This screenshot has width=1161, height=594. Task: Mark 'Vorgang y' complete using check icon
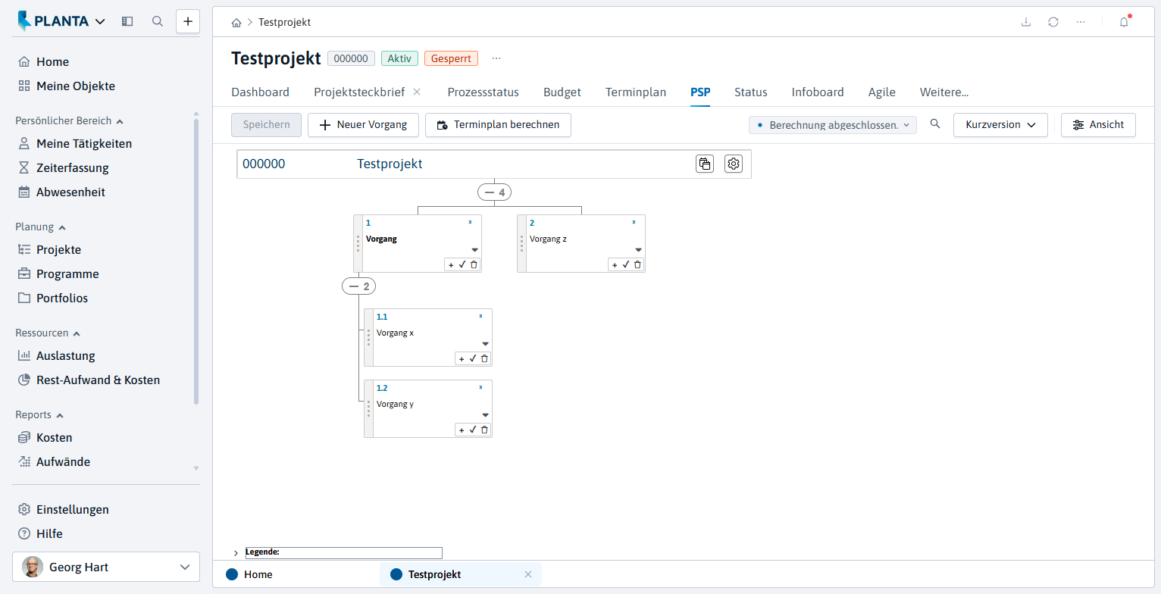click(x=473, y=430)
